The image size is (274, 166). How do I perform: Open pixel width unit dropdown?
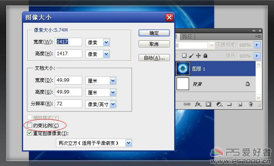[x=106, y=42]
